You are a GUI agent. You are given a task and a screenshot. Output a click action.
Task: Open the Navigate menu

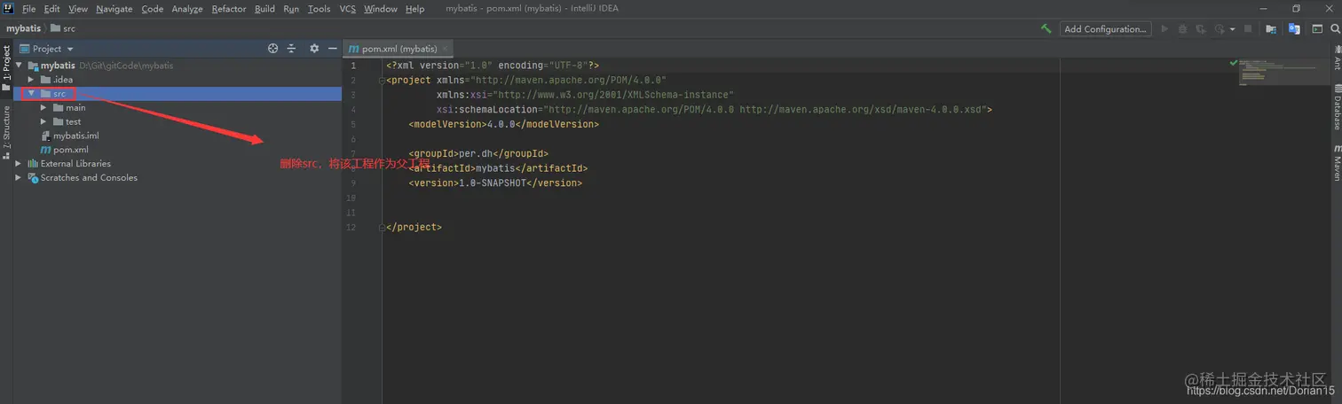(114, 9)
